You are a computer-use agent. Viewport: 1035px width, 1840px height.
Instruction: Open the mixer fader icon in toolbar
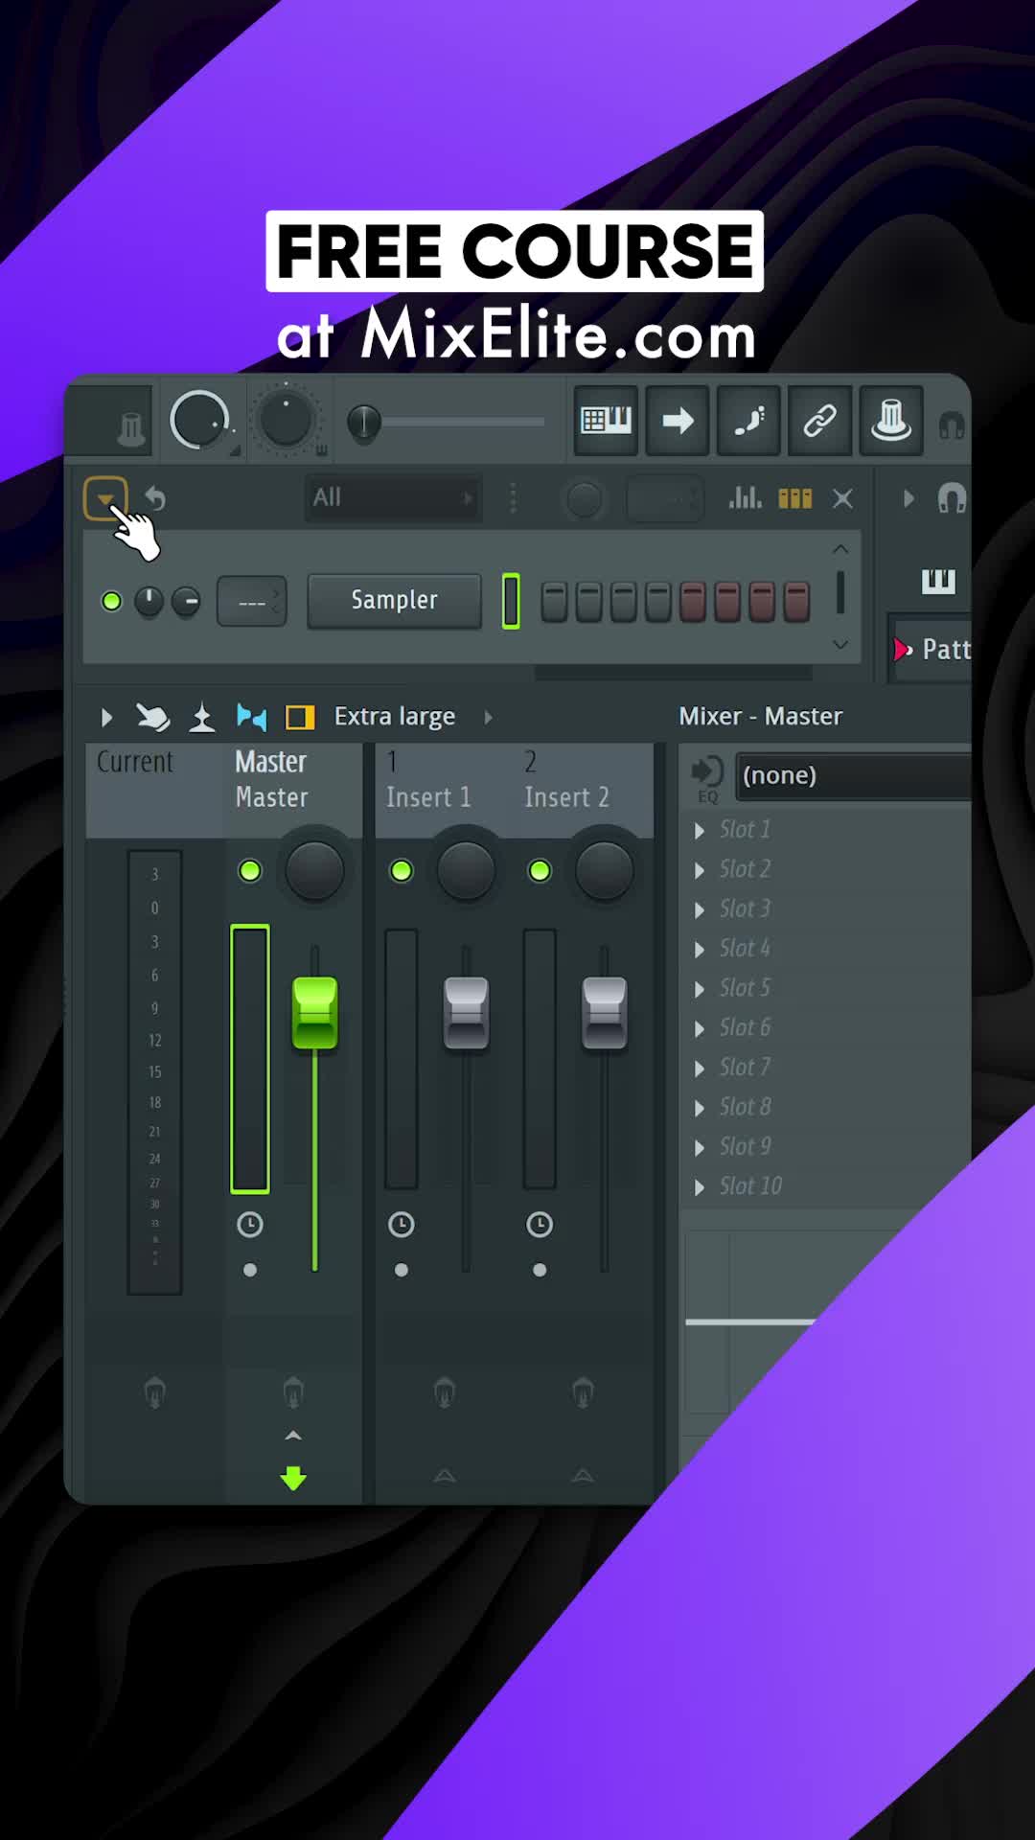890,420
